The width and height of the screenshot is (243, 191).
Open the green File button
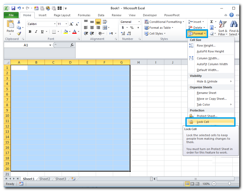11,15
